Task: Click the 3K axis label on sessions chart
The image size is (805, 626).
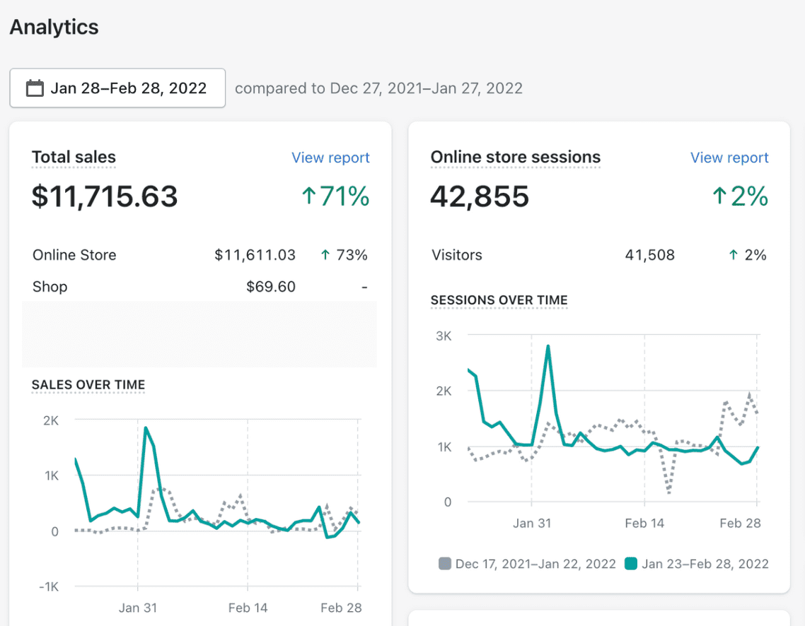Action: click(x=444, y=336)
